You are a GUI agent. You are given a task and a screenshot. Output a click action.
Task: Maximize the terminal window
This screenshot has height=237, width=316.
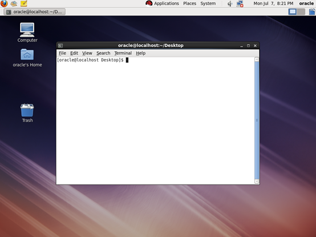tap(248, 46)
